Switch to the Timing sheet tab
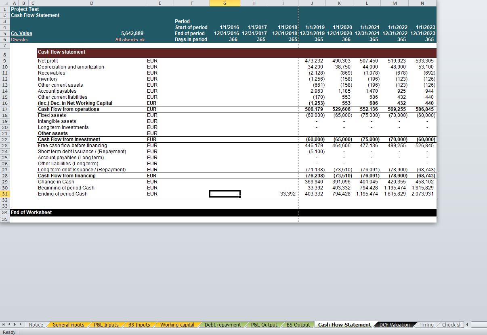This screenshot has width=487, height=335. tap(426, 325)
